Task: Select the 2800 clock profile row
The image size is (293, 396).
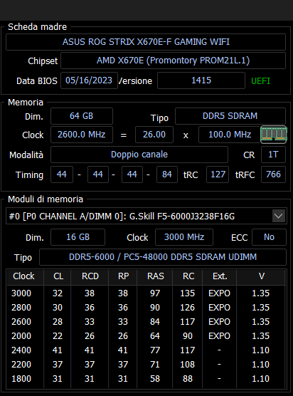Action: tap(146, 308)
